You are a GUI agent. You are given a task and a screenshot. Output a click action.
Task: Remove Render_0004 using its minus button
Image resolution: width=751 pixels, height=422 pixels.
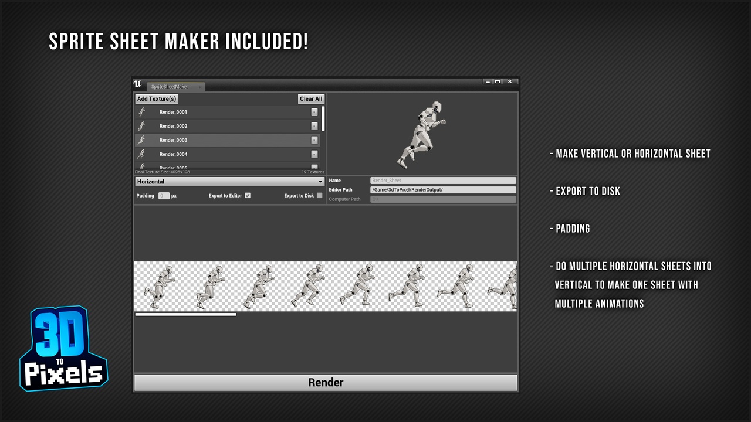coord(314,154)
